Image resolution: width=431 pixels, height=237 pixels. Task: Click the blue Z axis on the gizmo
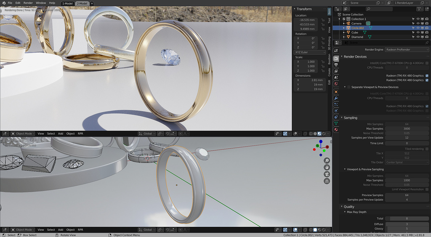coord(321,141)
